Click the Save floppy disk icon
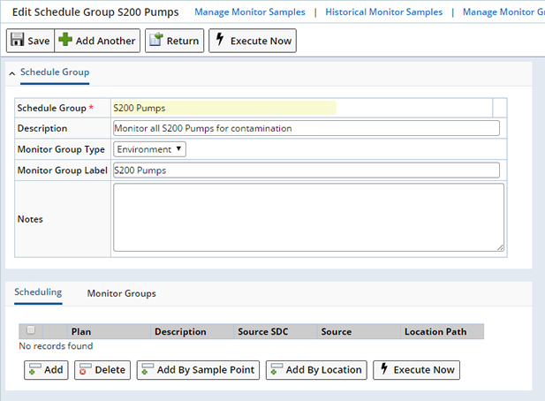The height and width of the screenshot is (401, 545). [17, 40]
